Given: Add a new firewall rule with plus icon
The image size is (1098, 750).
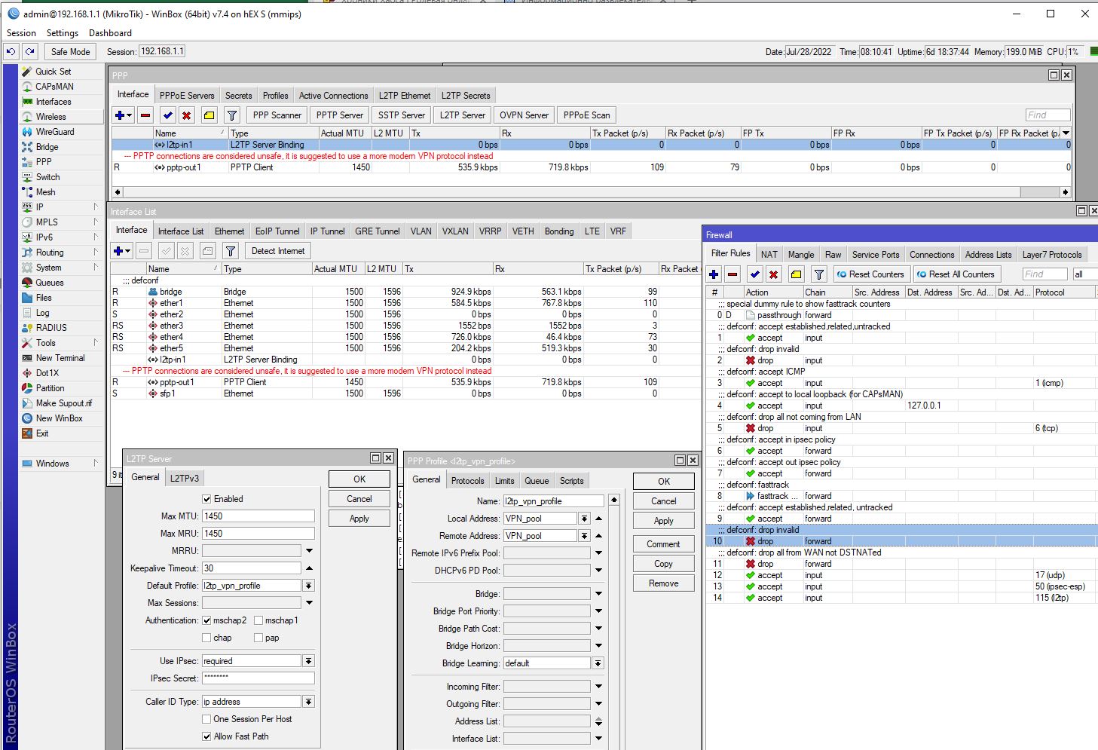Looking at the screenshot, I should (714, 274).
